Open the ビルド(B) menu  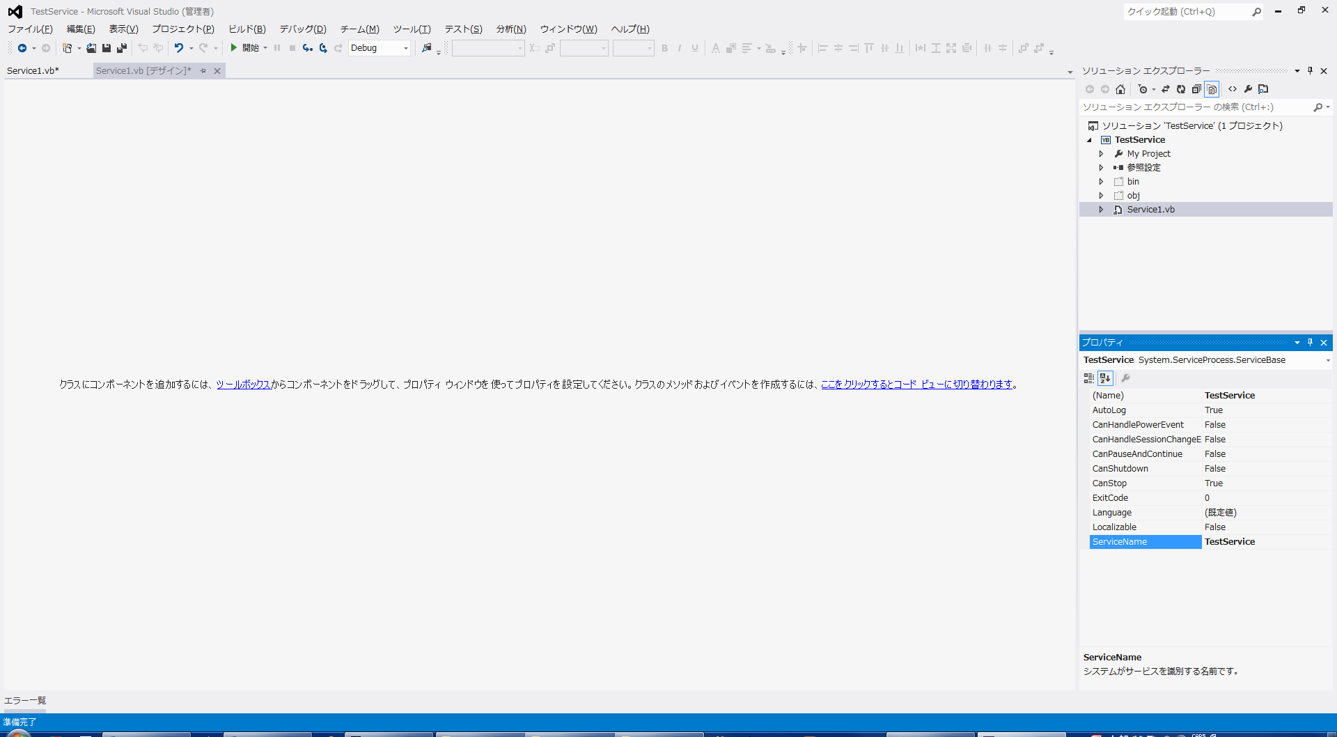coord(247,29)
